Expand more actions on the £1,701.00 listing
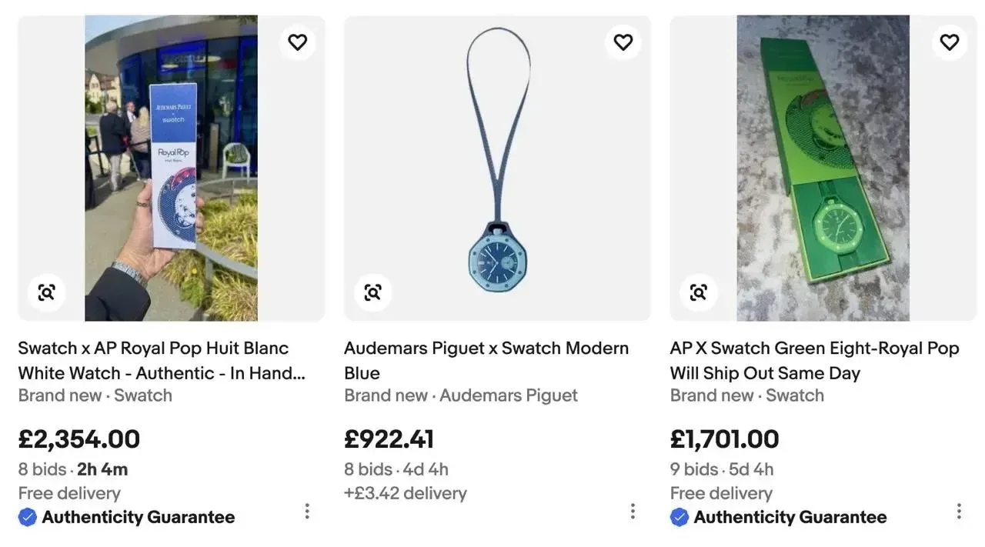The height and width of the screenshot is (547, 985). click(x=959, y=511)
